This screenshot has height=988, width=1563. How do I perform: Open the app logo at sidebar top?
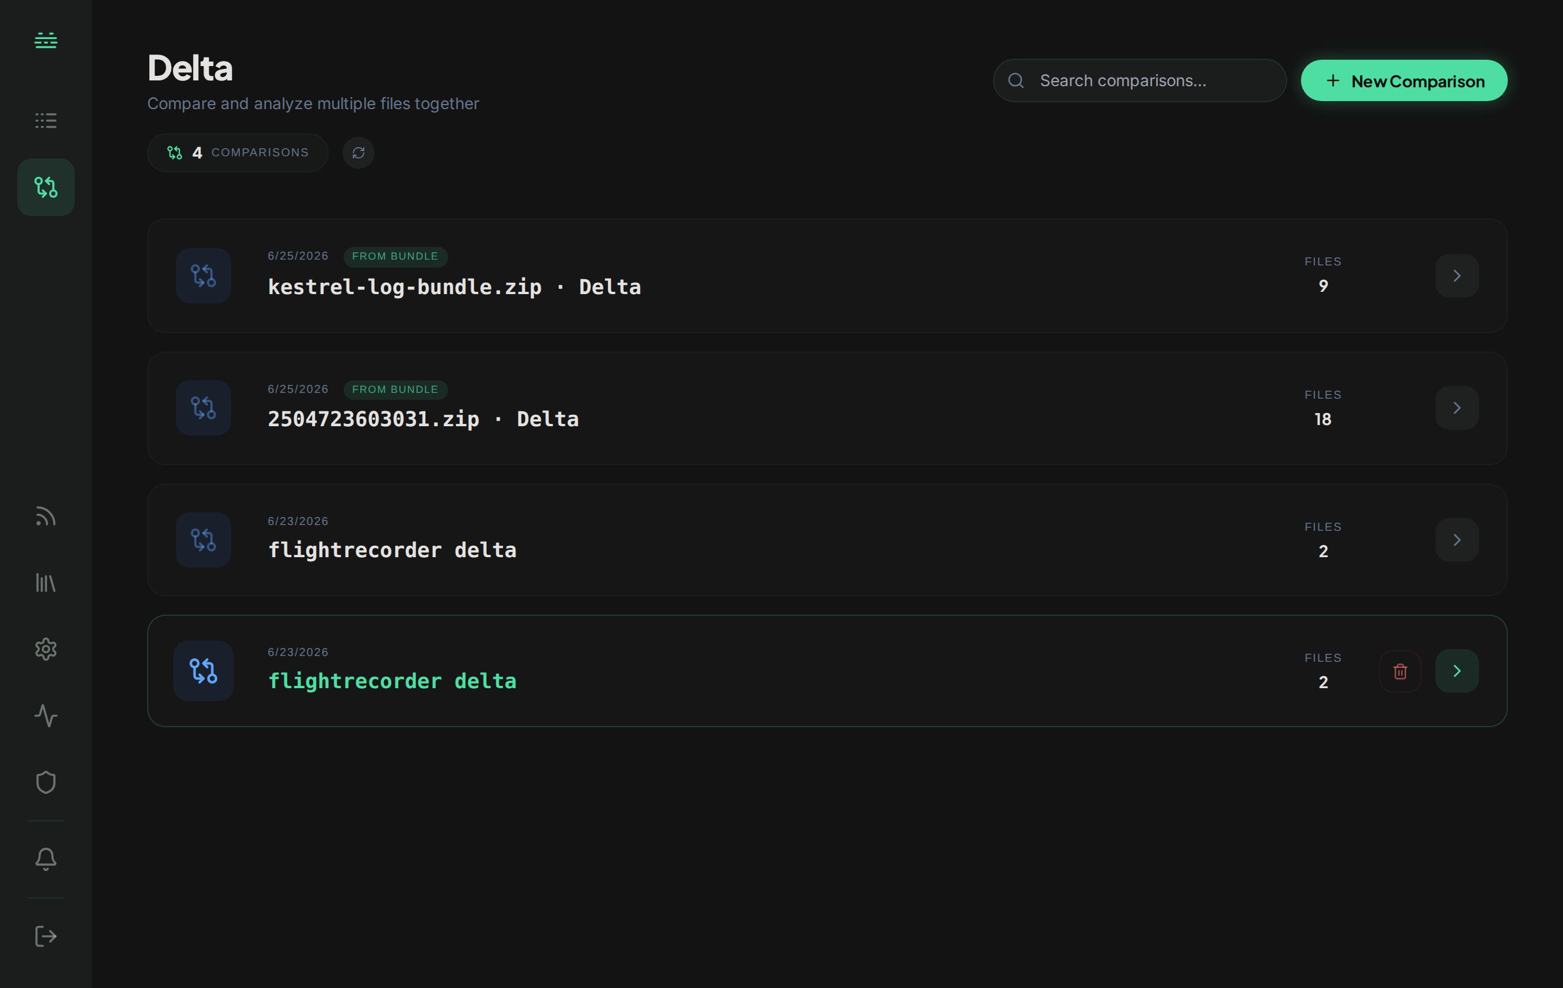(45, 41)
